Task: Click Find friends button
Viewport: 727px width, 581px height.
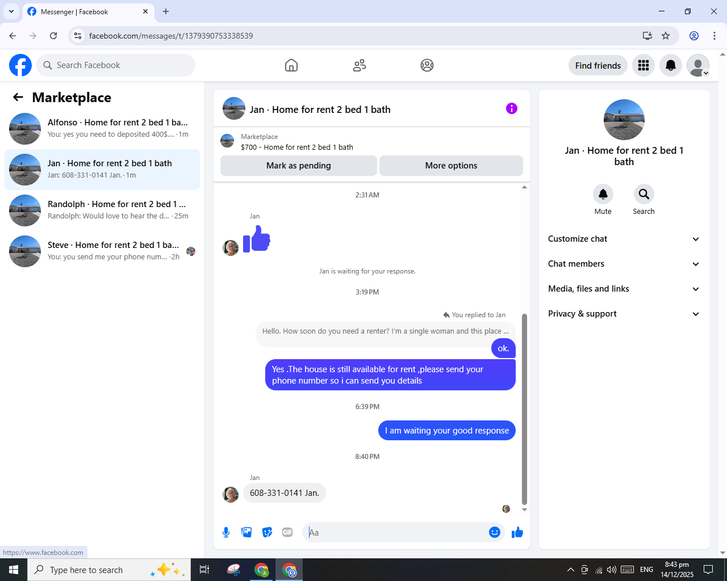Action: pyautogui.click(x=598, y=65)
